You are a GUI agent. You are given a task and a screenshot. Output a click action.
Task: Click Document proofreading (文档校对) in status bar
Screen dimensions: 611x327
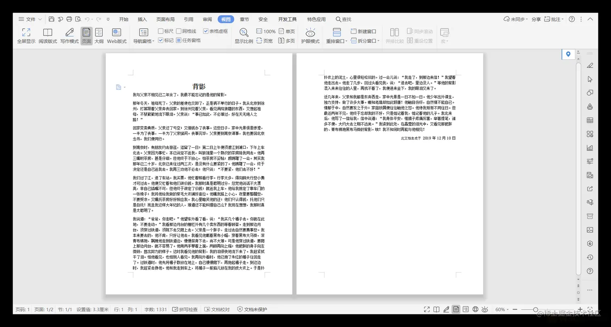[217, 309]
